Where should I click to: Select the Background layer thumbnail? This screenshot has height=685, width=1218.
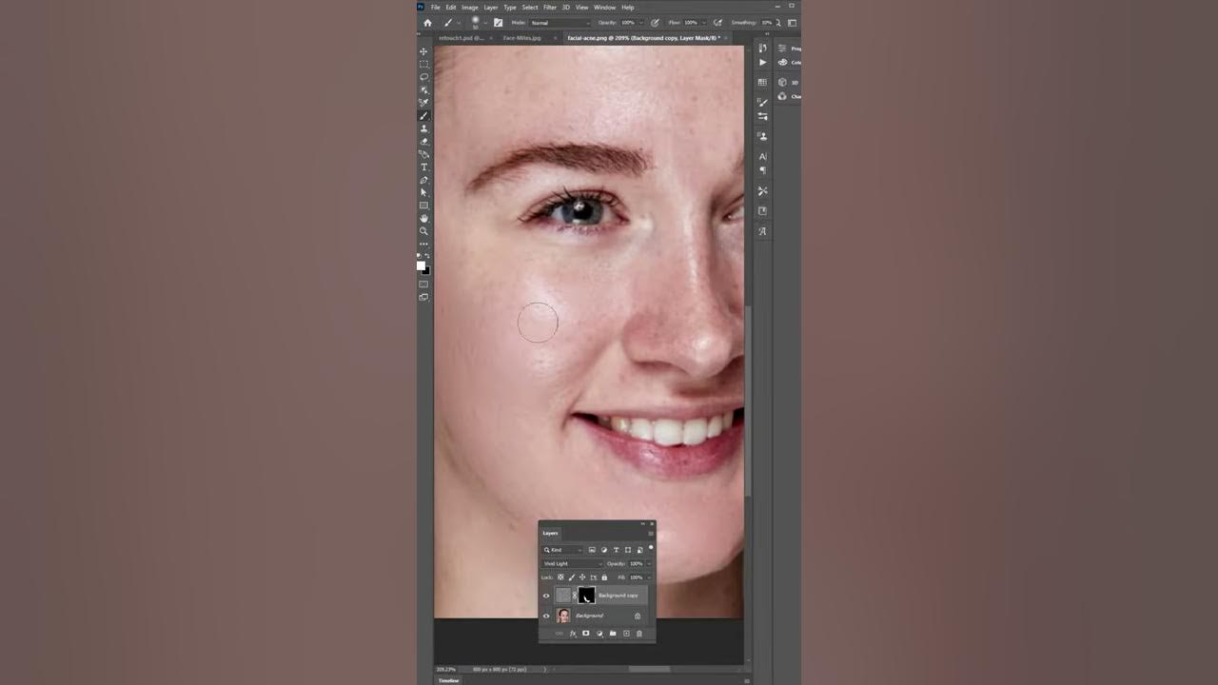point(563,616)
